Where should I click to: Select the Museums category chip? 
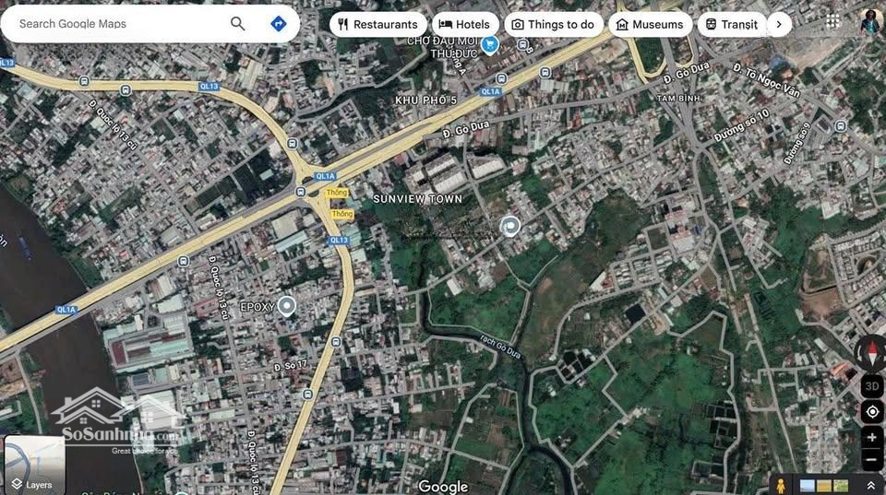click(650, 25)
